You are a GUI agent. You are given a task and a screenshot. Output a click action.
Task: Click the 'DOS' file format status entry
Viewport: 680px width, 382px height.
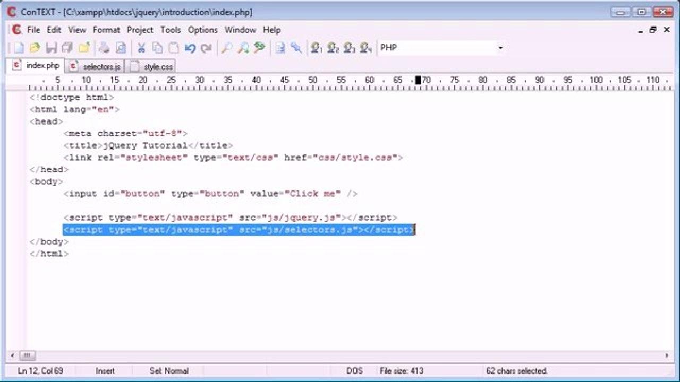354,371
